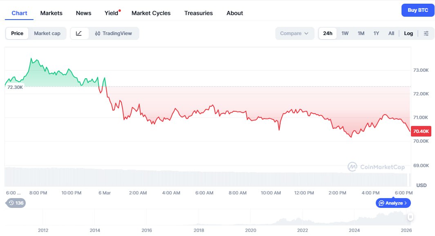Viewport: 435px width, 236px height.
Task: Click the 2020 point on range timeline
Action: (x=251, y=230)
